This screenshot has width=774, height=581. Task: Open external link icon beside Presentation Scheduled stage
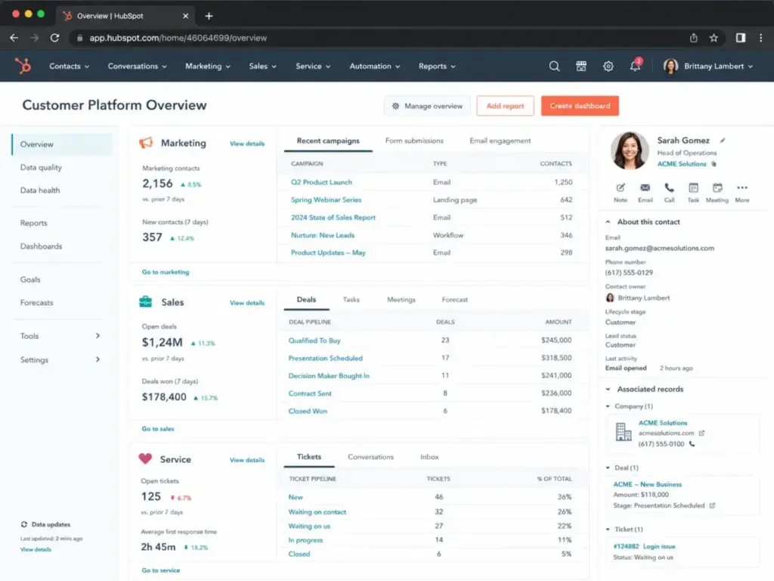pos(712,505)
